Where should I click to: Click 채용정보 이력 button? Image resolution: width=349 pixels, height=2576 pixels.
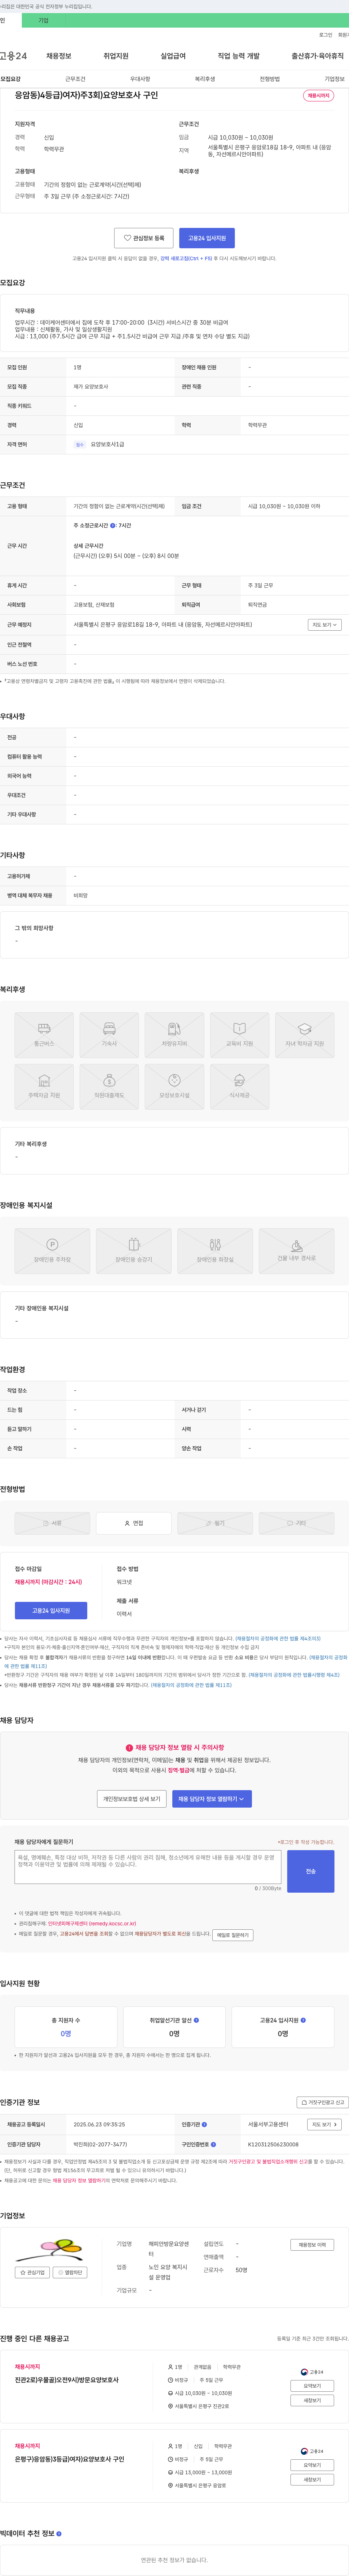click(312, 2245)
